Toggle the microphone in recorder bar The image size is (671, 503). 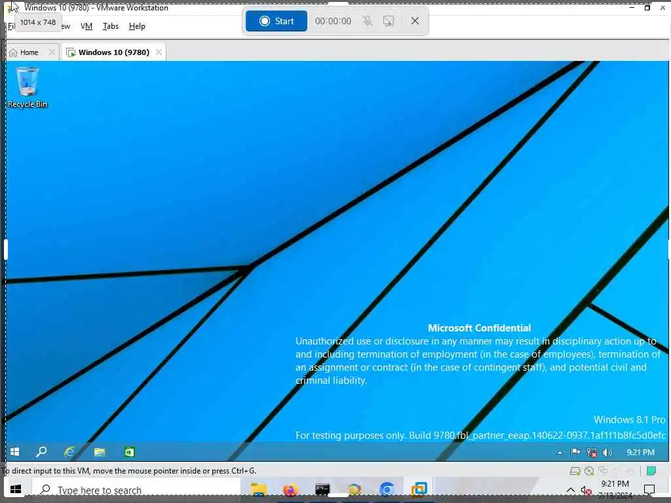[367, 21]
